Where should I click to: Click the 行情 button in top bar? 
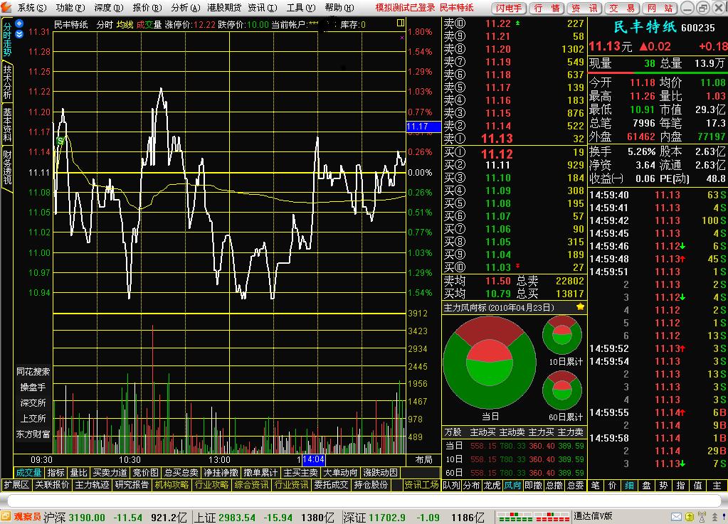(x=547, y=8)
